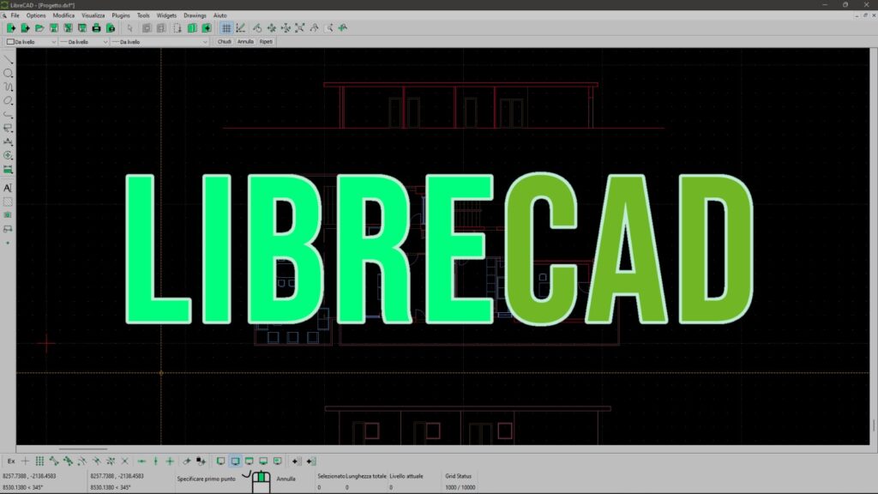Open the color 'Da livello' dropdown
This screenshot has height=494, width=878.
click(x=32, y=41)
